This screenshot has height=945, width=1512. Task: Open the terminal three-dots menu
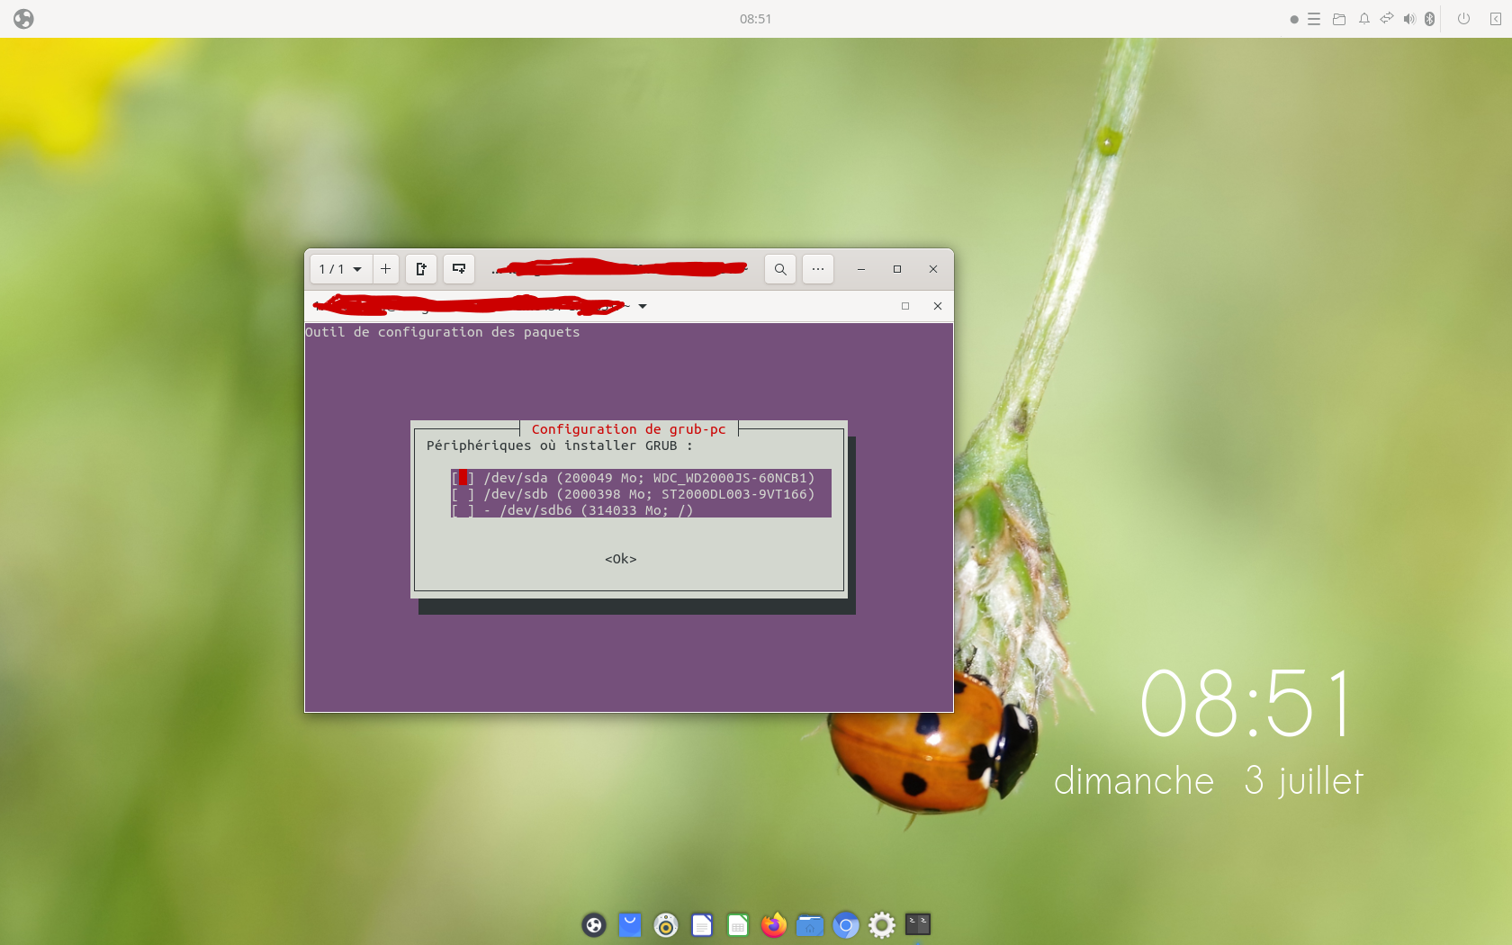(818, 269)
